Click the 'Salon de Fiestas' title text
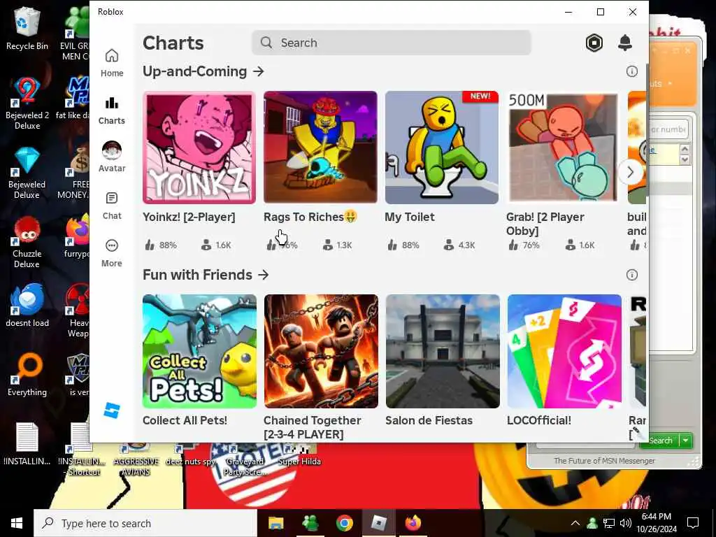The height and width of the screenshot is (537, 716). 429,420
